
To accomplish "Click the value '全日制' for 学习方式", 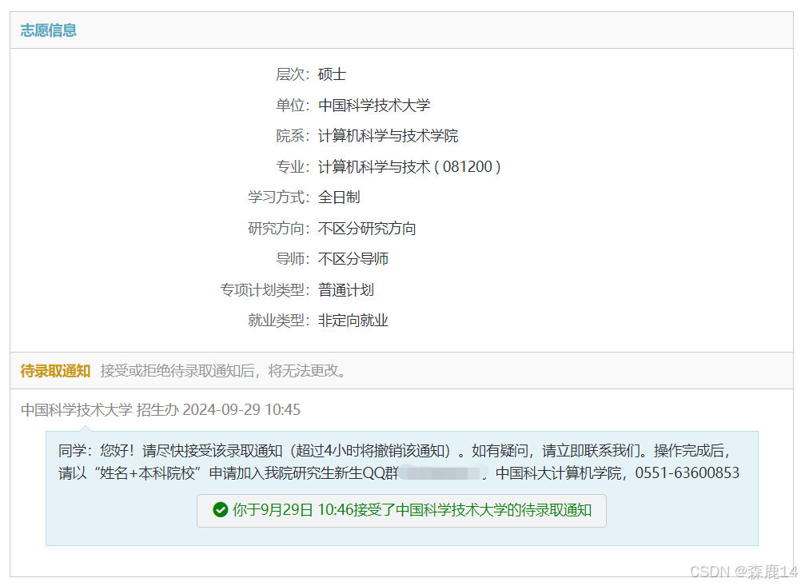I will tap(339, 197).
